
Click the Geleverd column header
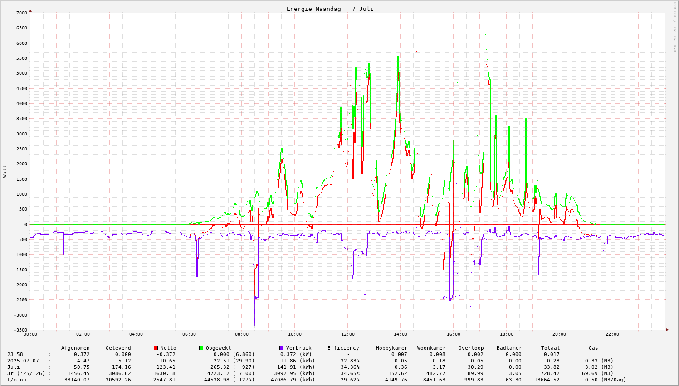[x=118, y=348]
